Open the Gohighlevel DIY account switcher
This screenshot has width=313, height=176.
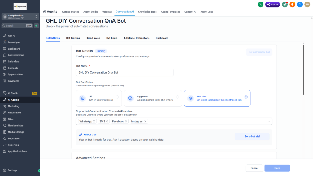[20, 17]
